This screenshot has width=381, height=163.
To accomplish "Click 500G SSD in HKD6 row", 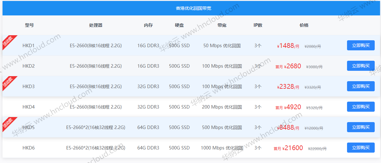I will tap(179, 148).
